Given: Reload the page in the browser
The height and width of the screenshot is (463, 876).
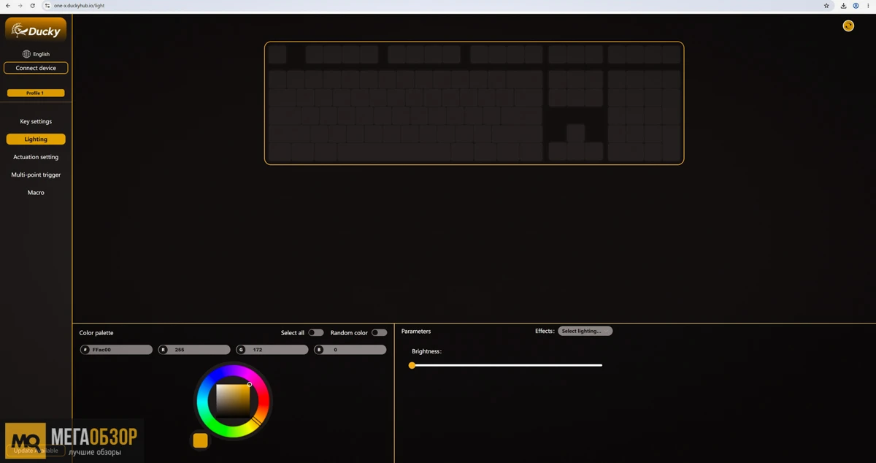Looking at the screenshot, I should point(32,6).
